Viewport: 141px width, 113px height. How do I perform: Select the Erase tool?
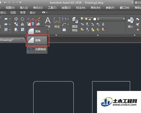point(38,19)
